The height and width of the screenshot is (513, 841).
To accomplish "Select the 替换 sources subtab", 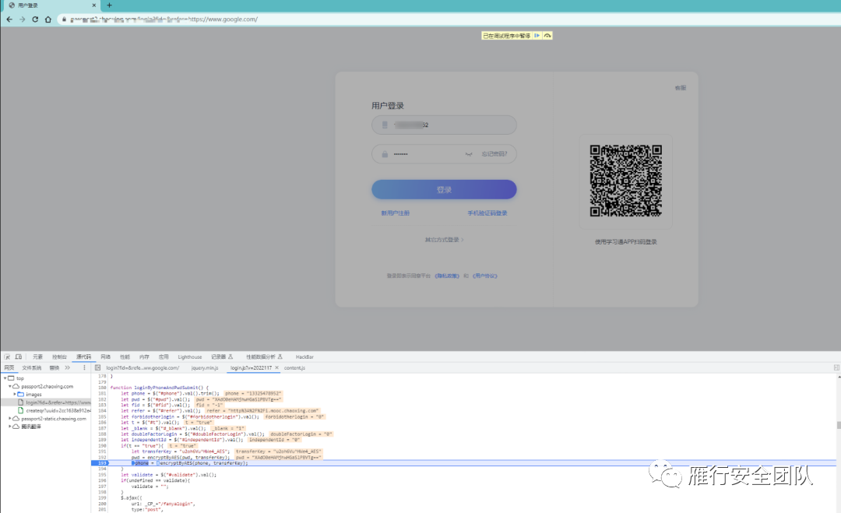I will pos(55,367).
